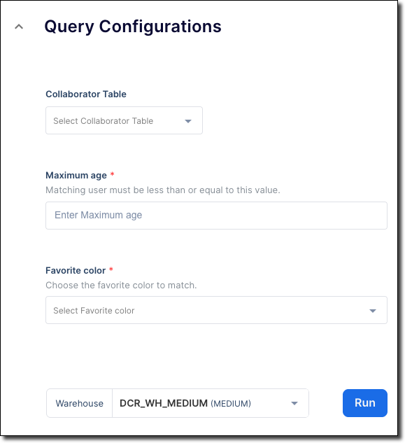Click into the Enter Maximum age field
This screenshot has width=405, height=443.
coord(216,216)
